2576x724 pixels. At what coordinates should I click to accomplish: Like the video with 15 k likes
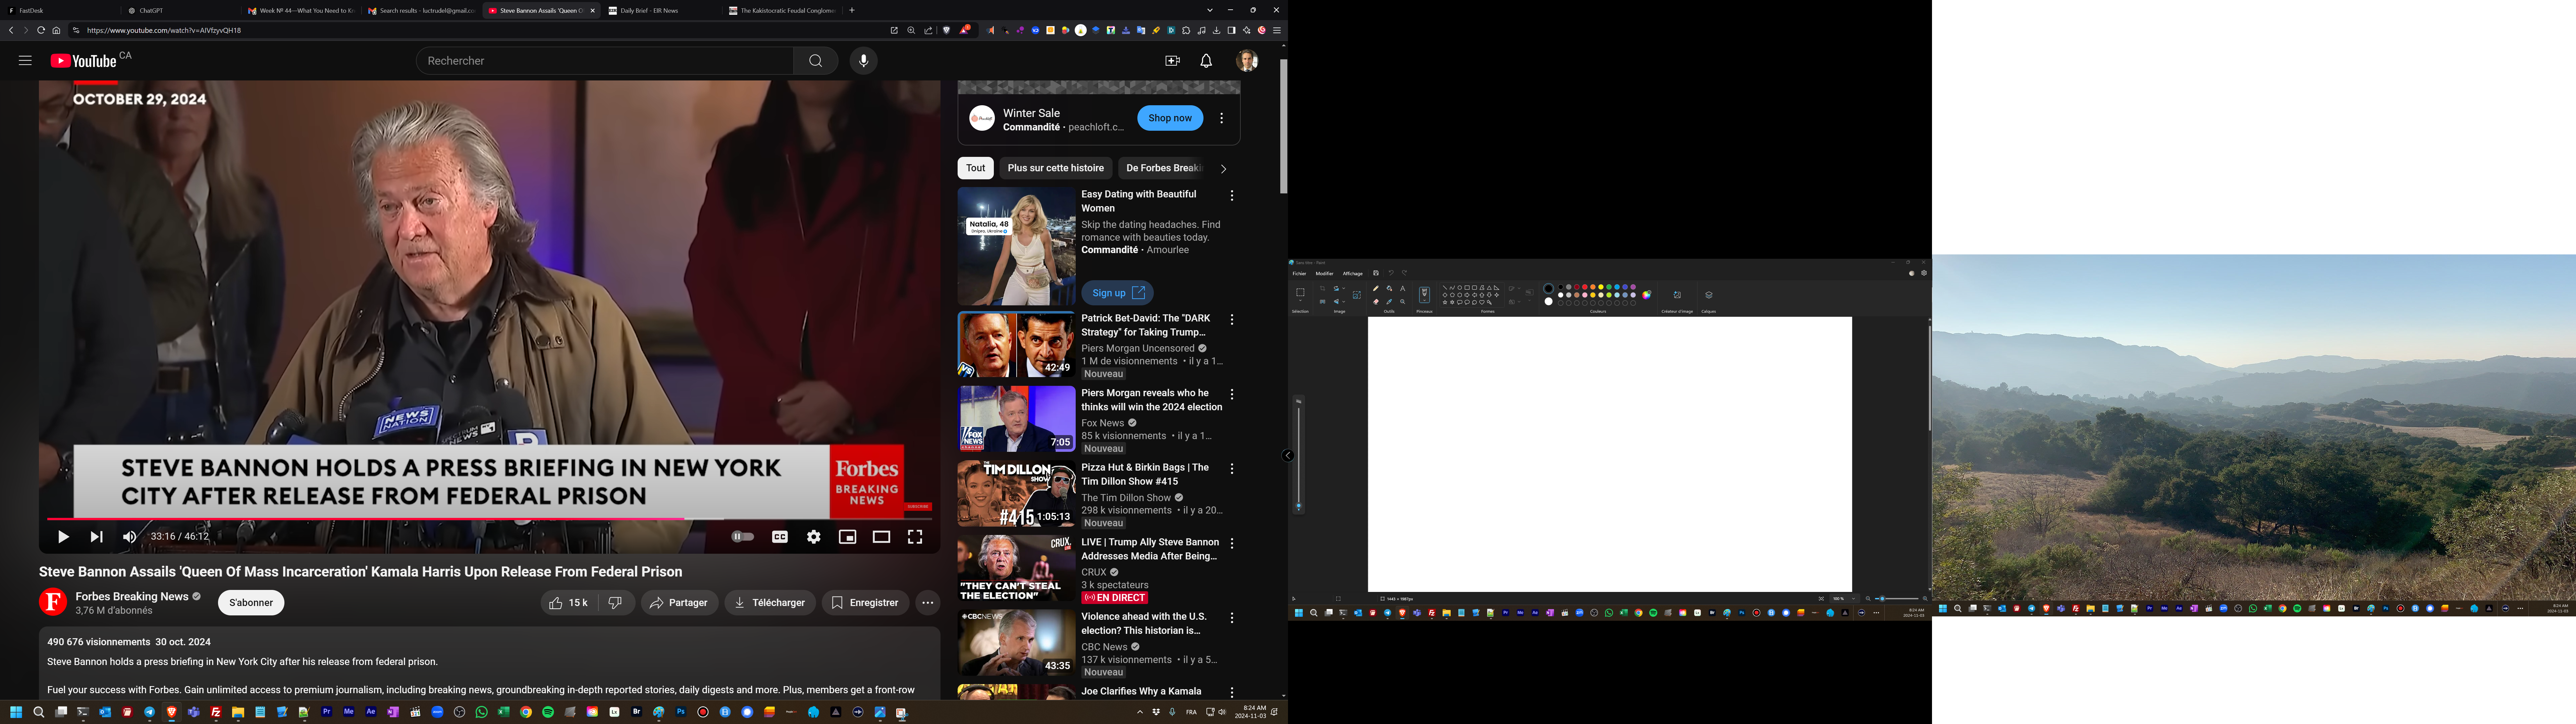[569, 603]
